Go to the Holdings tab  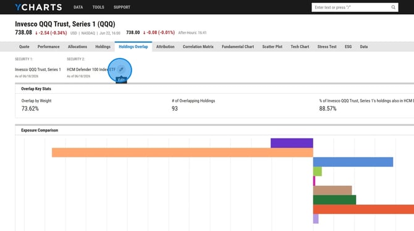point(103,47)
